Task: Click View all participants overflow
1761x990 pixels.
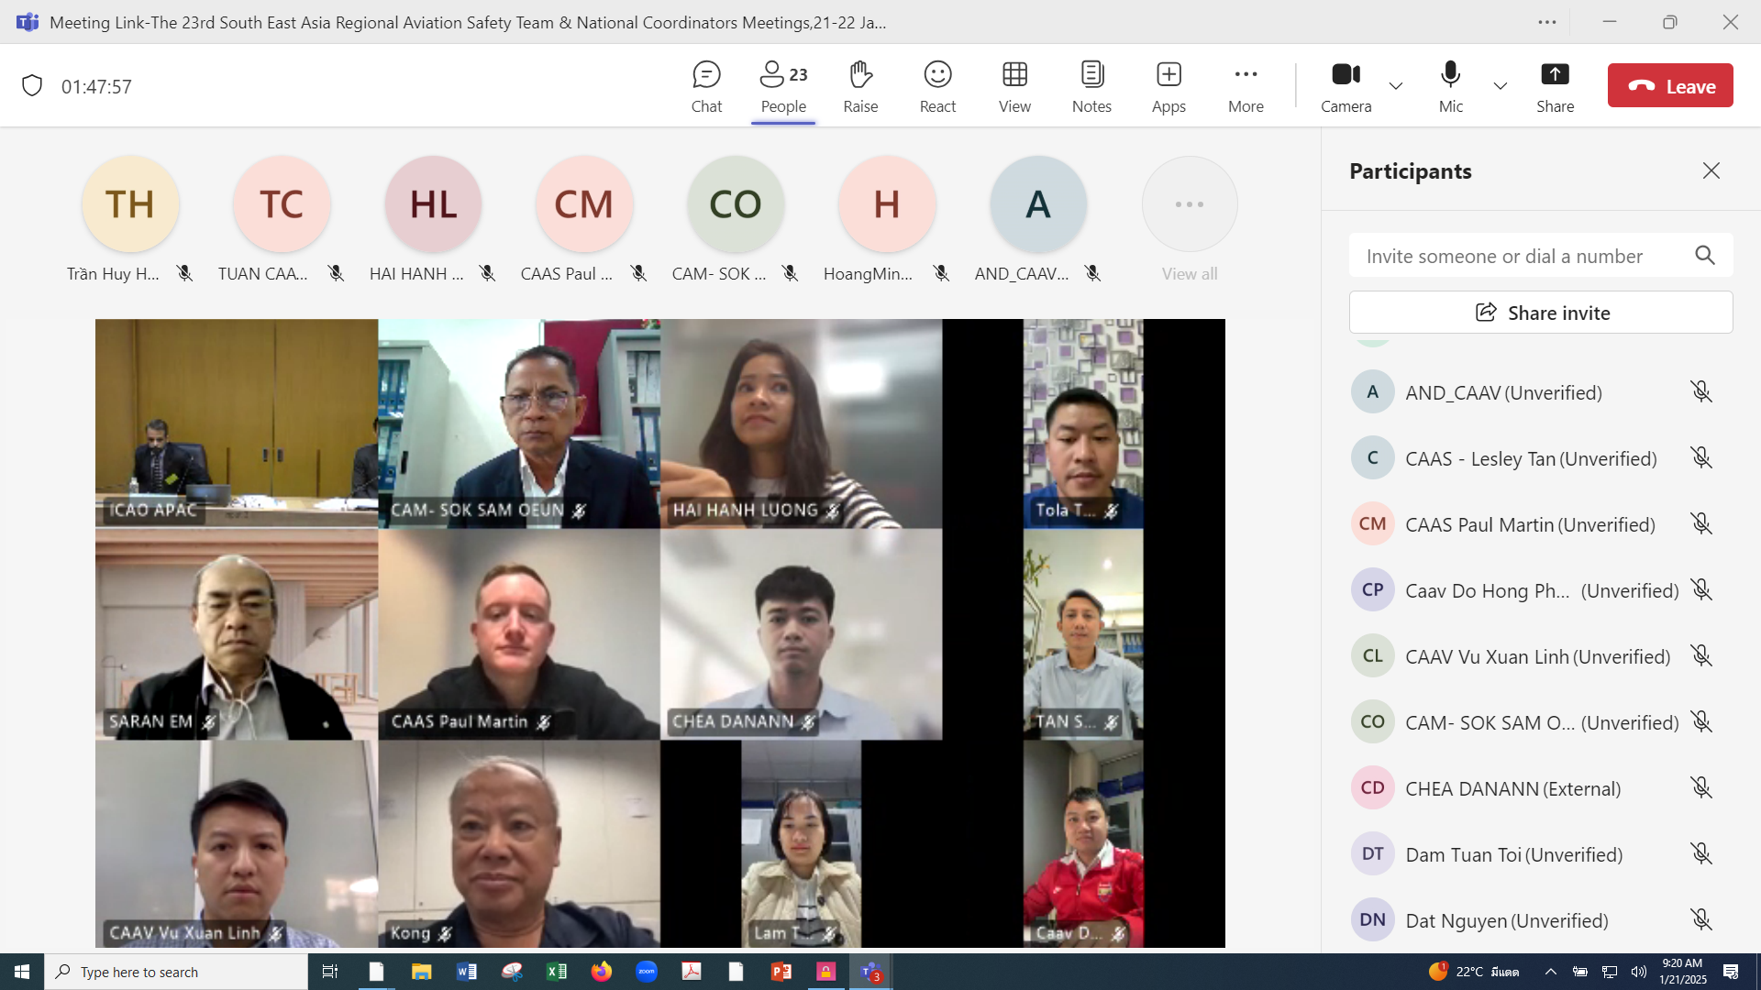Action: point(1190,220)
